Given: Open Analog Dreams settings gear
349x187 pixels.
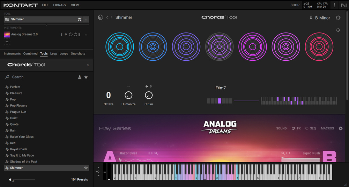Looking at the screenshot, I should pyautogui.click(x=341, y=128).
